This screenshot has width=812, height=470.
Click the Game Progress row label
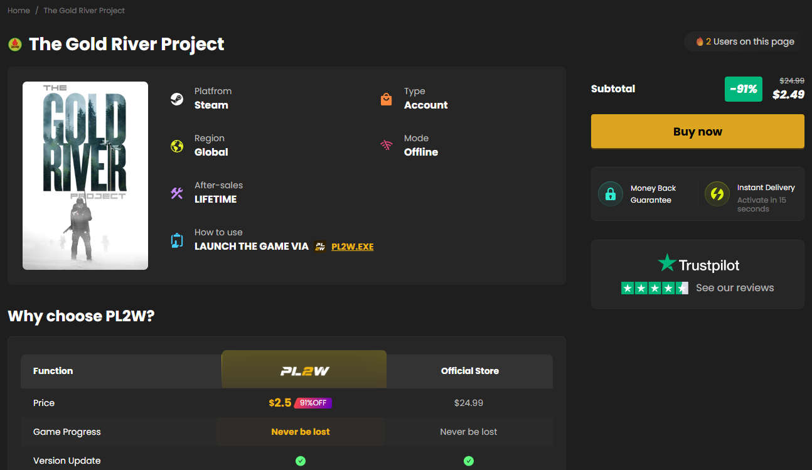(x=67, y=432)
